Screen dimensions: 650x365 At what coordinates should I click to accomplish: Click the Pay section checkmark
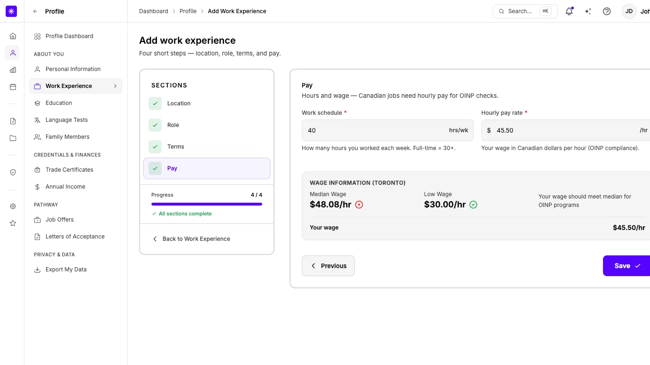pyautogui.click(x=155, y=168)
